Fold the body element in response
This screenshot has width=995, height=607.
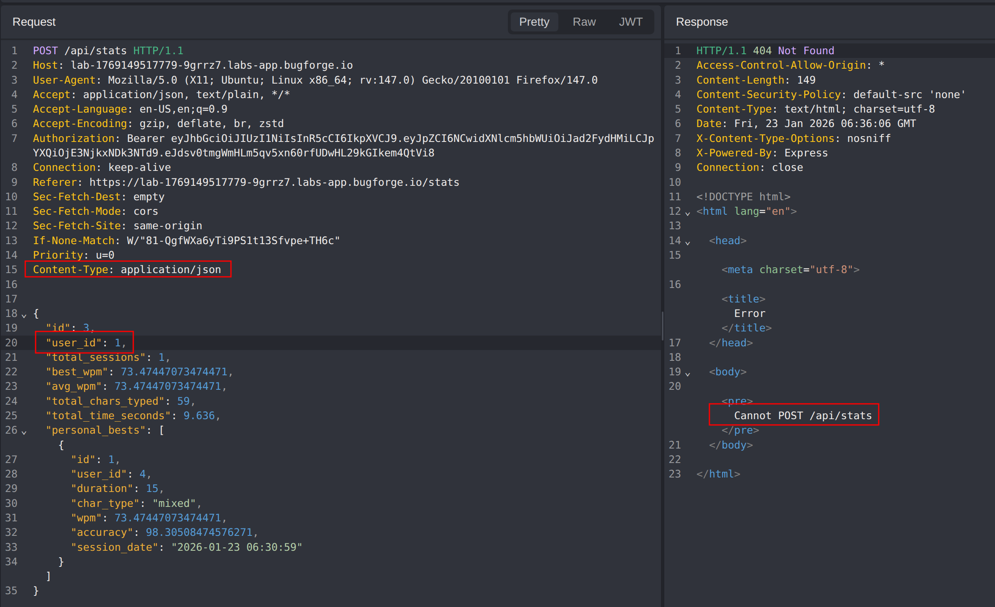[x=687, y=374]
